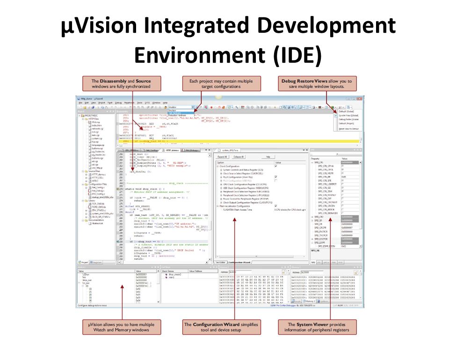The width and height of the screenshot is (449, 337).
Task: Click Reset View to Default entry
Action: click(x=348, y=129)
